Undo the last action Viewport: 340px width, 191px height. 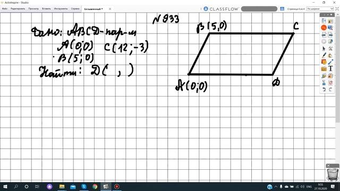pos(324,90)
